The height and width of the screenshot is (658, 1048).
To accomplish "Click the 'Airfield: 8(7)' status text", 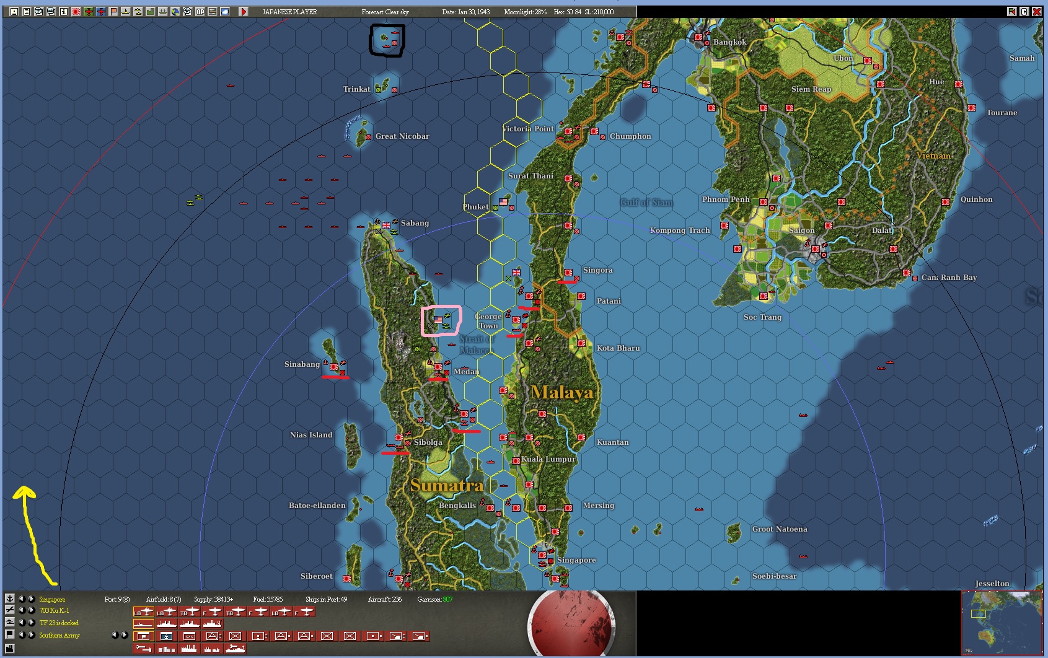I will (164, 599).
